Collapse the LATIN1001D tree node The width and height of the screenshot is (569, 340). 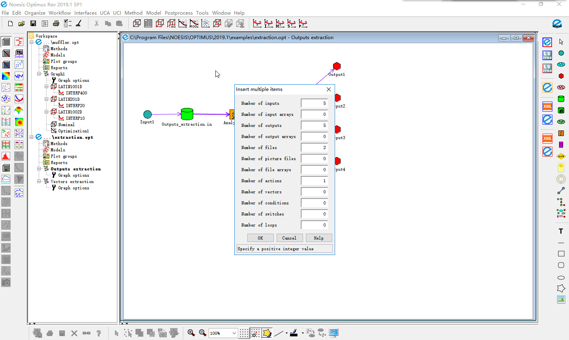(47, 87)
